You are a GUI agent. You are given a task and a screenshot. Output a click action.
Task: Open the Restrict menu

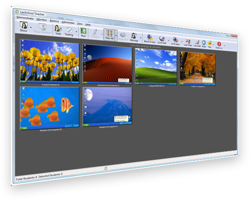pos(54,21)
